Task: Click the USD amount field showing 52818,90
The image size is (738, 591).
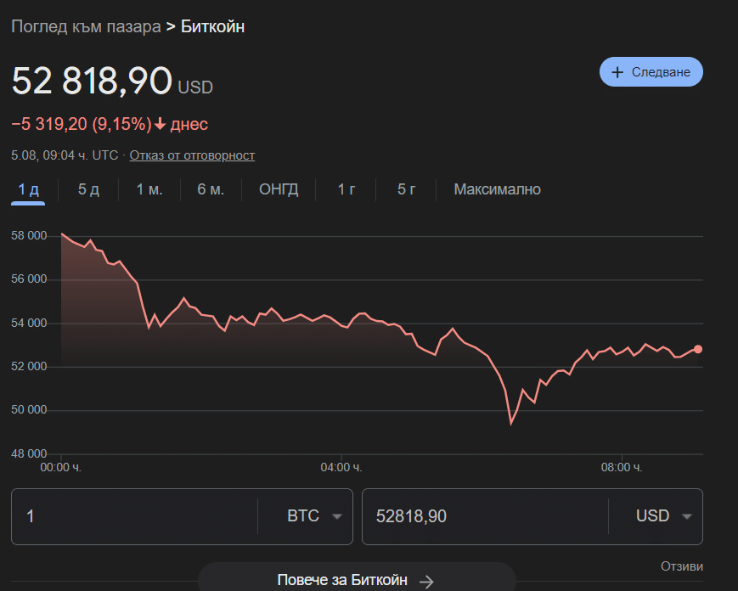Action: (485, 516)
